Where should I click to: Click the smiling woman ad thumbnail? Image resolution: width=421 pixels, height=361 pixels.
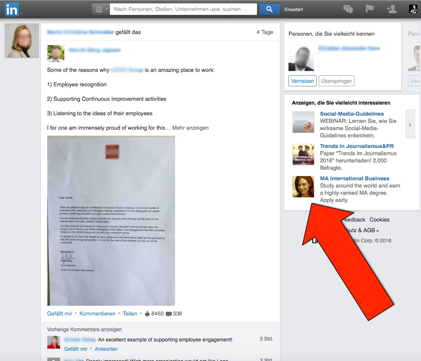(303, 187)
